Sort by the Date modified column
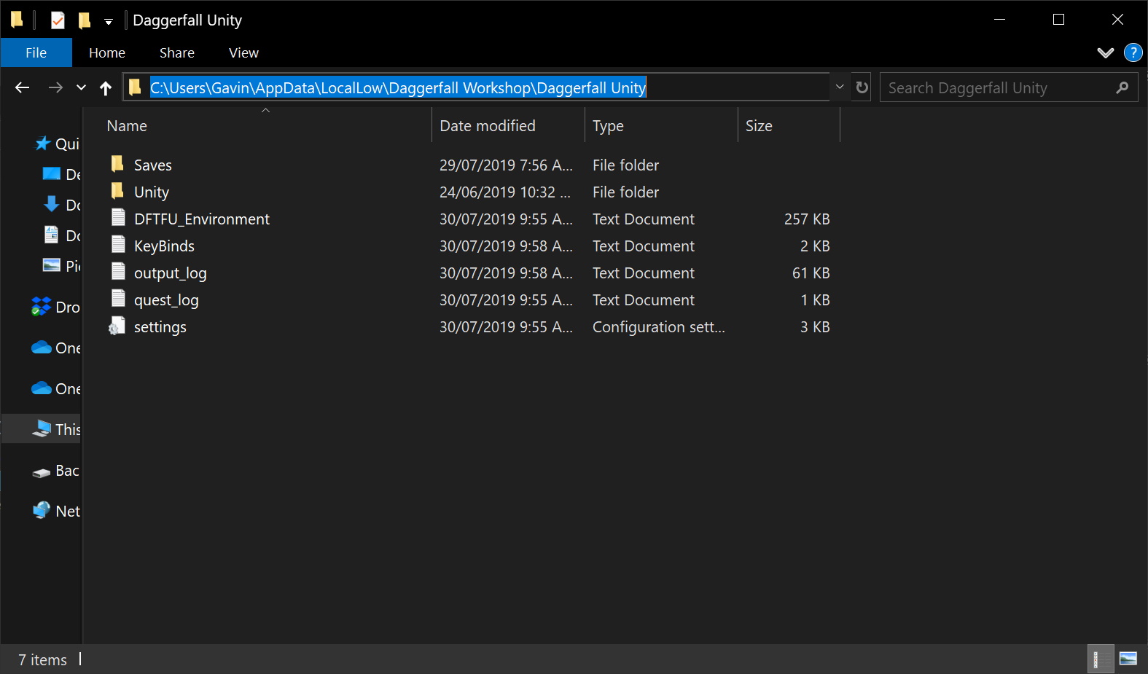Image resolution: width=1148 pixels, height=674 pixels. (508, 125)
